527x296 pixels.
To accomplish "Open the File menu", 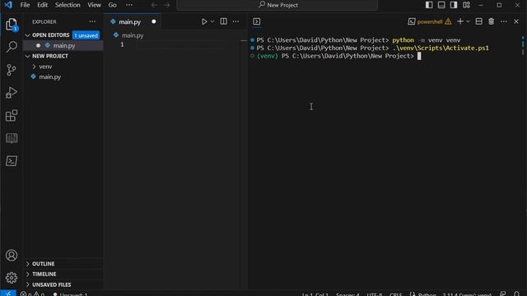I will (x=25, y=5).
